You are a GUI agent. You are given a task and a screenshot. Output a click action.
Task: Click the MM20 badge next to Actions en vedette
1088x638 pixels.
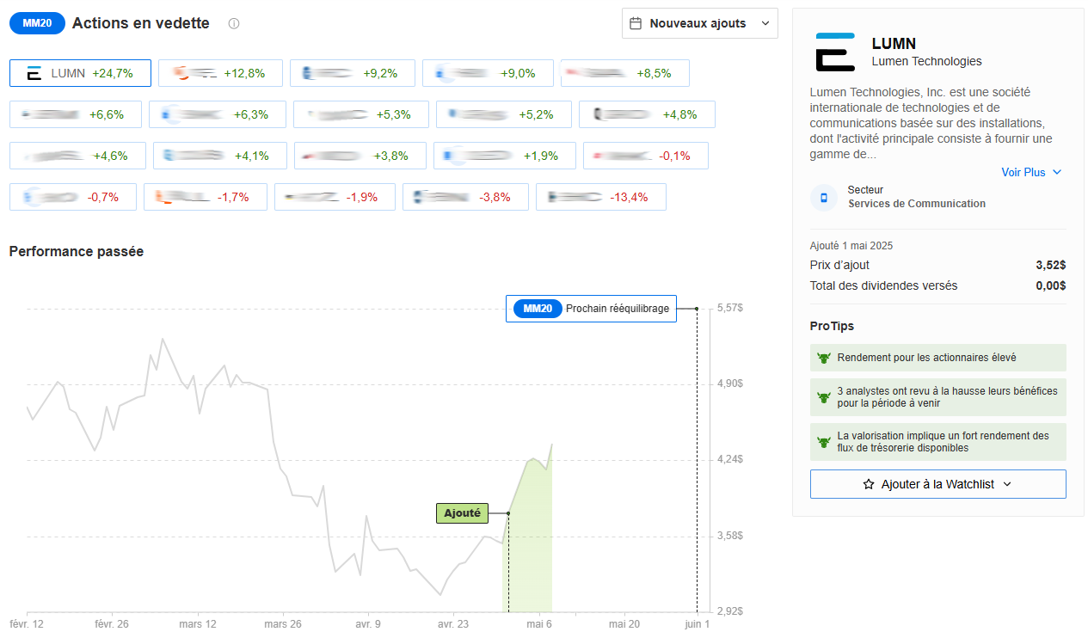[x=37, y=23]
